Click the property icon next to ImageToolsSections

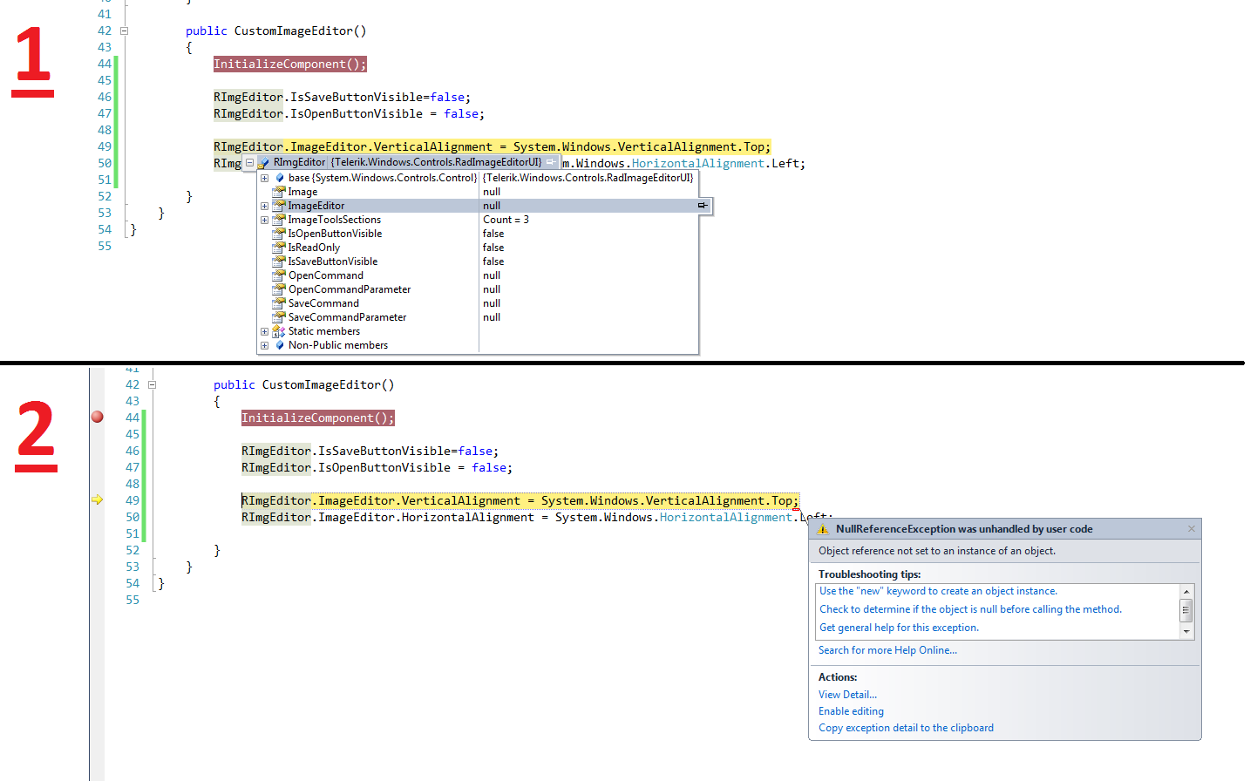pos(279,220)
